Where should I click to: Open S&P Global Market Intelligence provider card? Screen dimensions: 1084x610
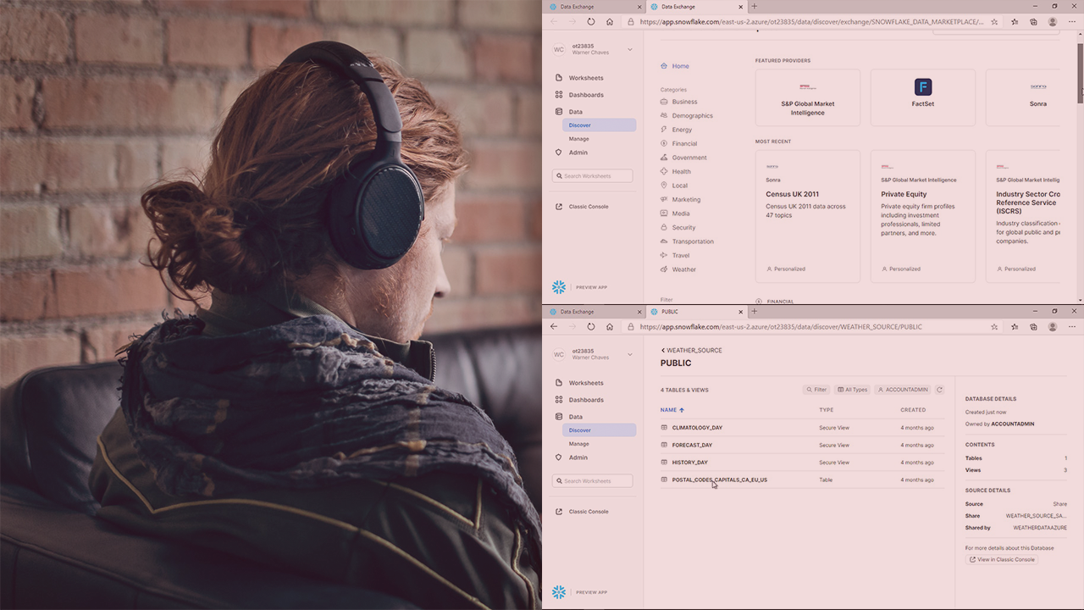coord(808,97)
